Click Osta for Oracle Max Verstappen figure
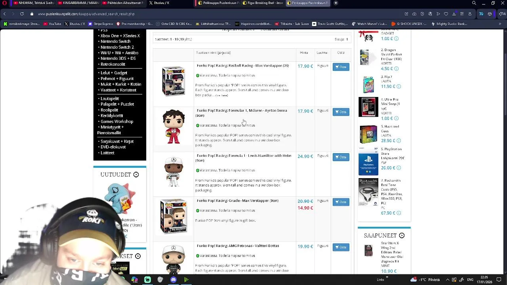 [x=341, y=202]
